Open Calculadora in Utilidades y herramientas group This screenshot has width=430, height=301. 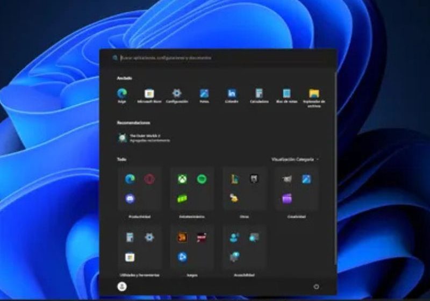[130, 238]
